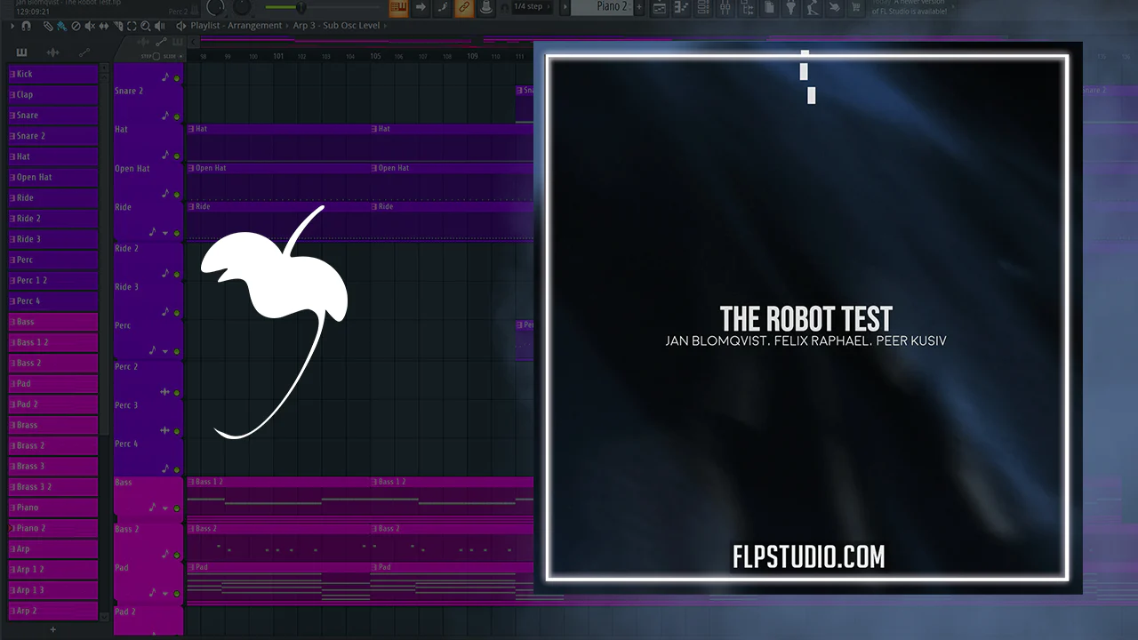Click the plug icon in top toolbar
The width and height of the screenshot is (1138, 640).
pos(789,8)
